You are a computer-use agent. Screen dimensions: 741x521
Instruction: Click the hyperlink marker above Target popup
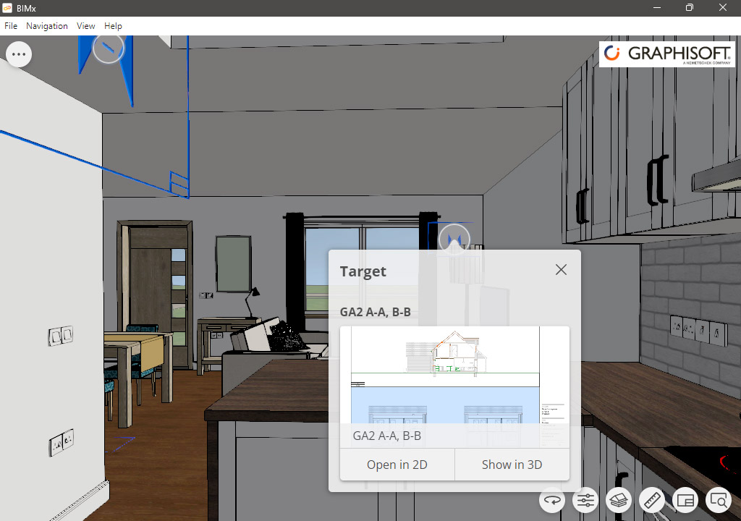pyautogui.click(x=454, y=239)
